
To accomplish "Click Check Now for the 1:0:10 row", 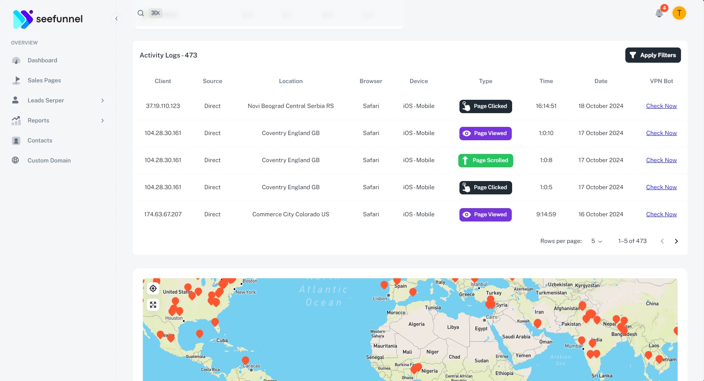I will [661, 133].
